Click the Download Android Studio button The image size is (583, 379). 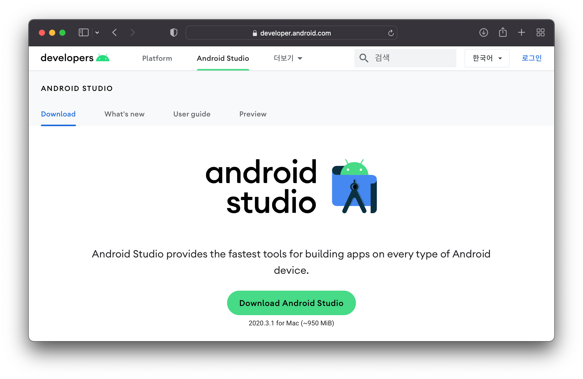pyautogui.click(x=291, y=303)
